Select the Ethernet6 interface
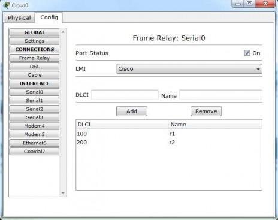 [x=34, y=143]
